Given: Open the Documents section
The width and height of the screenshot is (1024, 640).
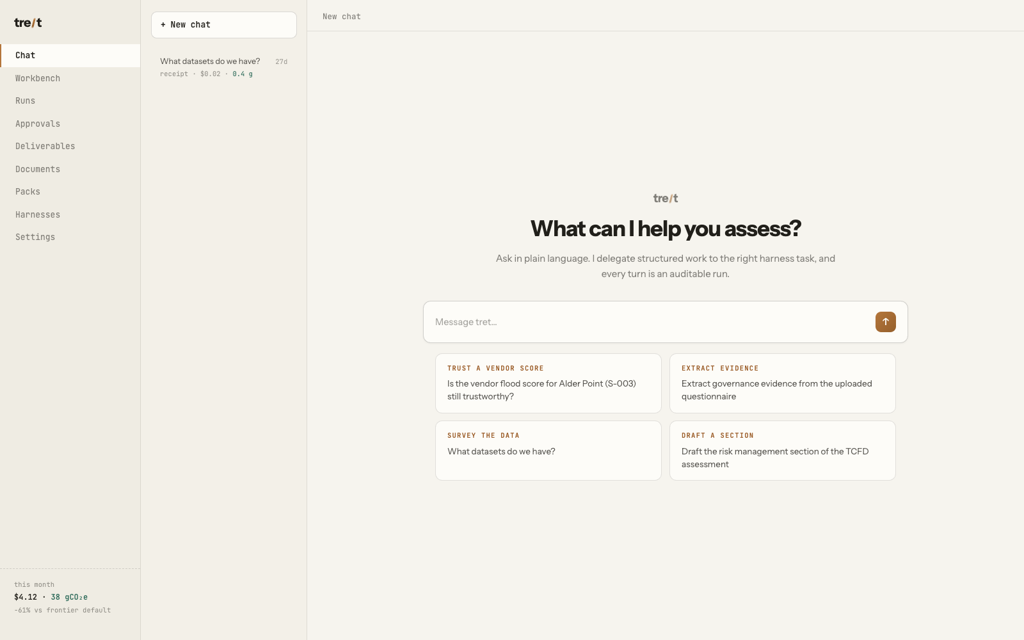Looking at the screenshot, I should 70,169.
